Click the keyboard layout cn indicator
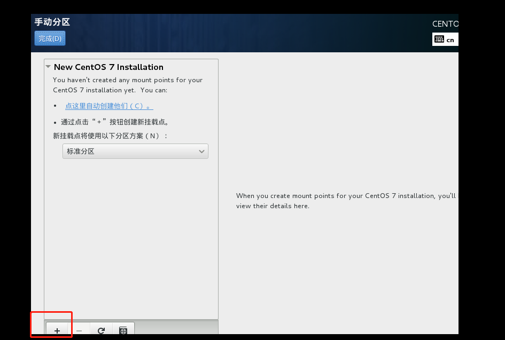Image resolution: width=505 pixels, height=340 pixels. [445, 39]
